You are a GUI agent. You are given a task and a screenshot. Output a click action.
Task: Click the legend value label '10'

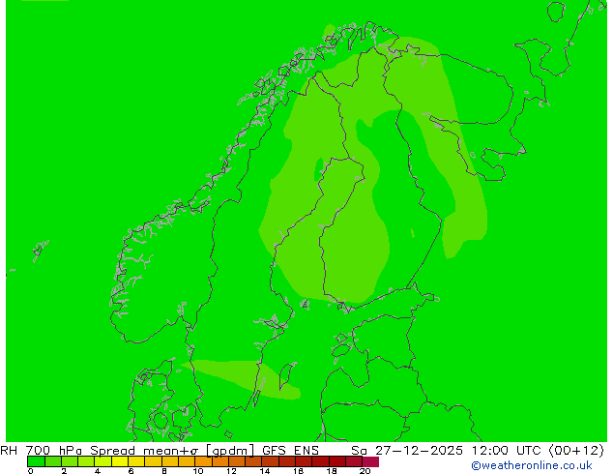[x=198, y=471]
